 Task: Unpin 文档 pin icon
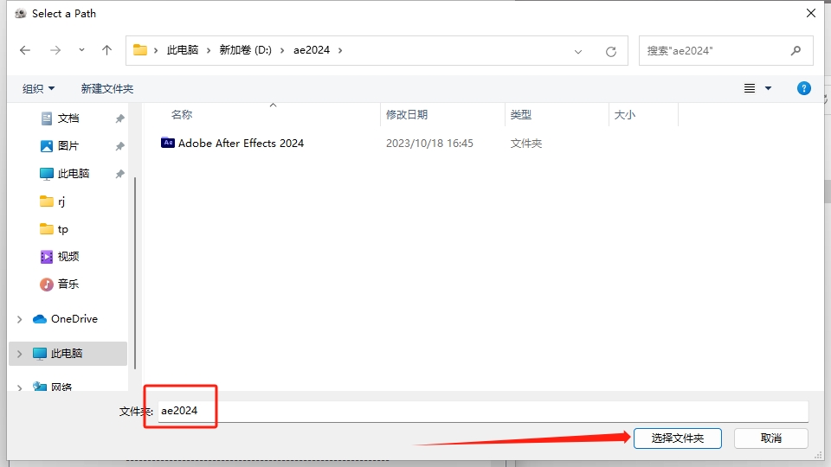pos(119,118)
